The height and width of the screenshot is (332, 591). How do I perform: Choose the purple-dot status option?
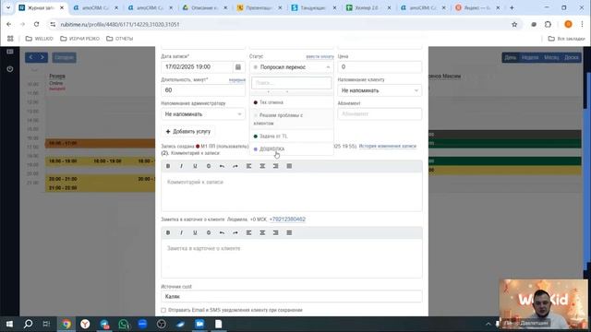coord(292,149)
